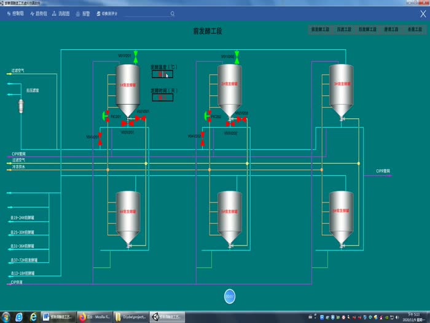Toggle red valve V04V201 on left pipe
Viewport: 430px width, 323px height.
(101, 135)
